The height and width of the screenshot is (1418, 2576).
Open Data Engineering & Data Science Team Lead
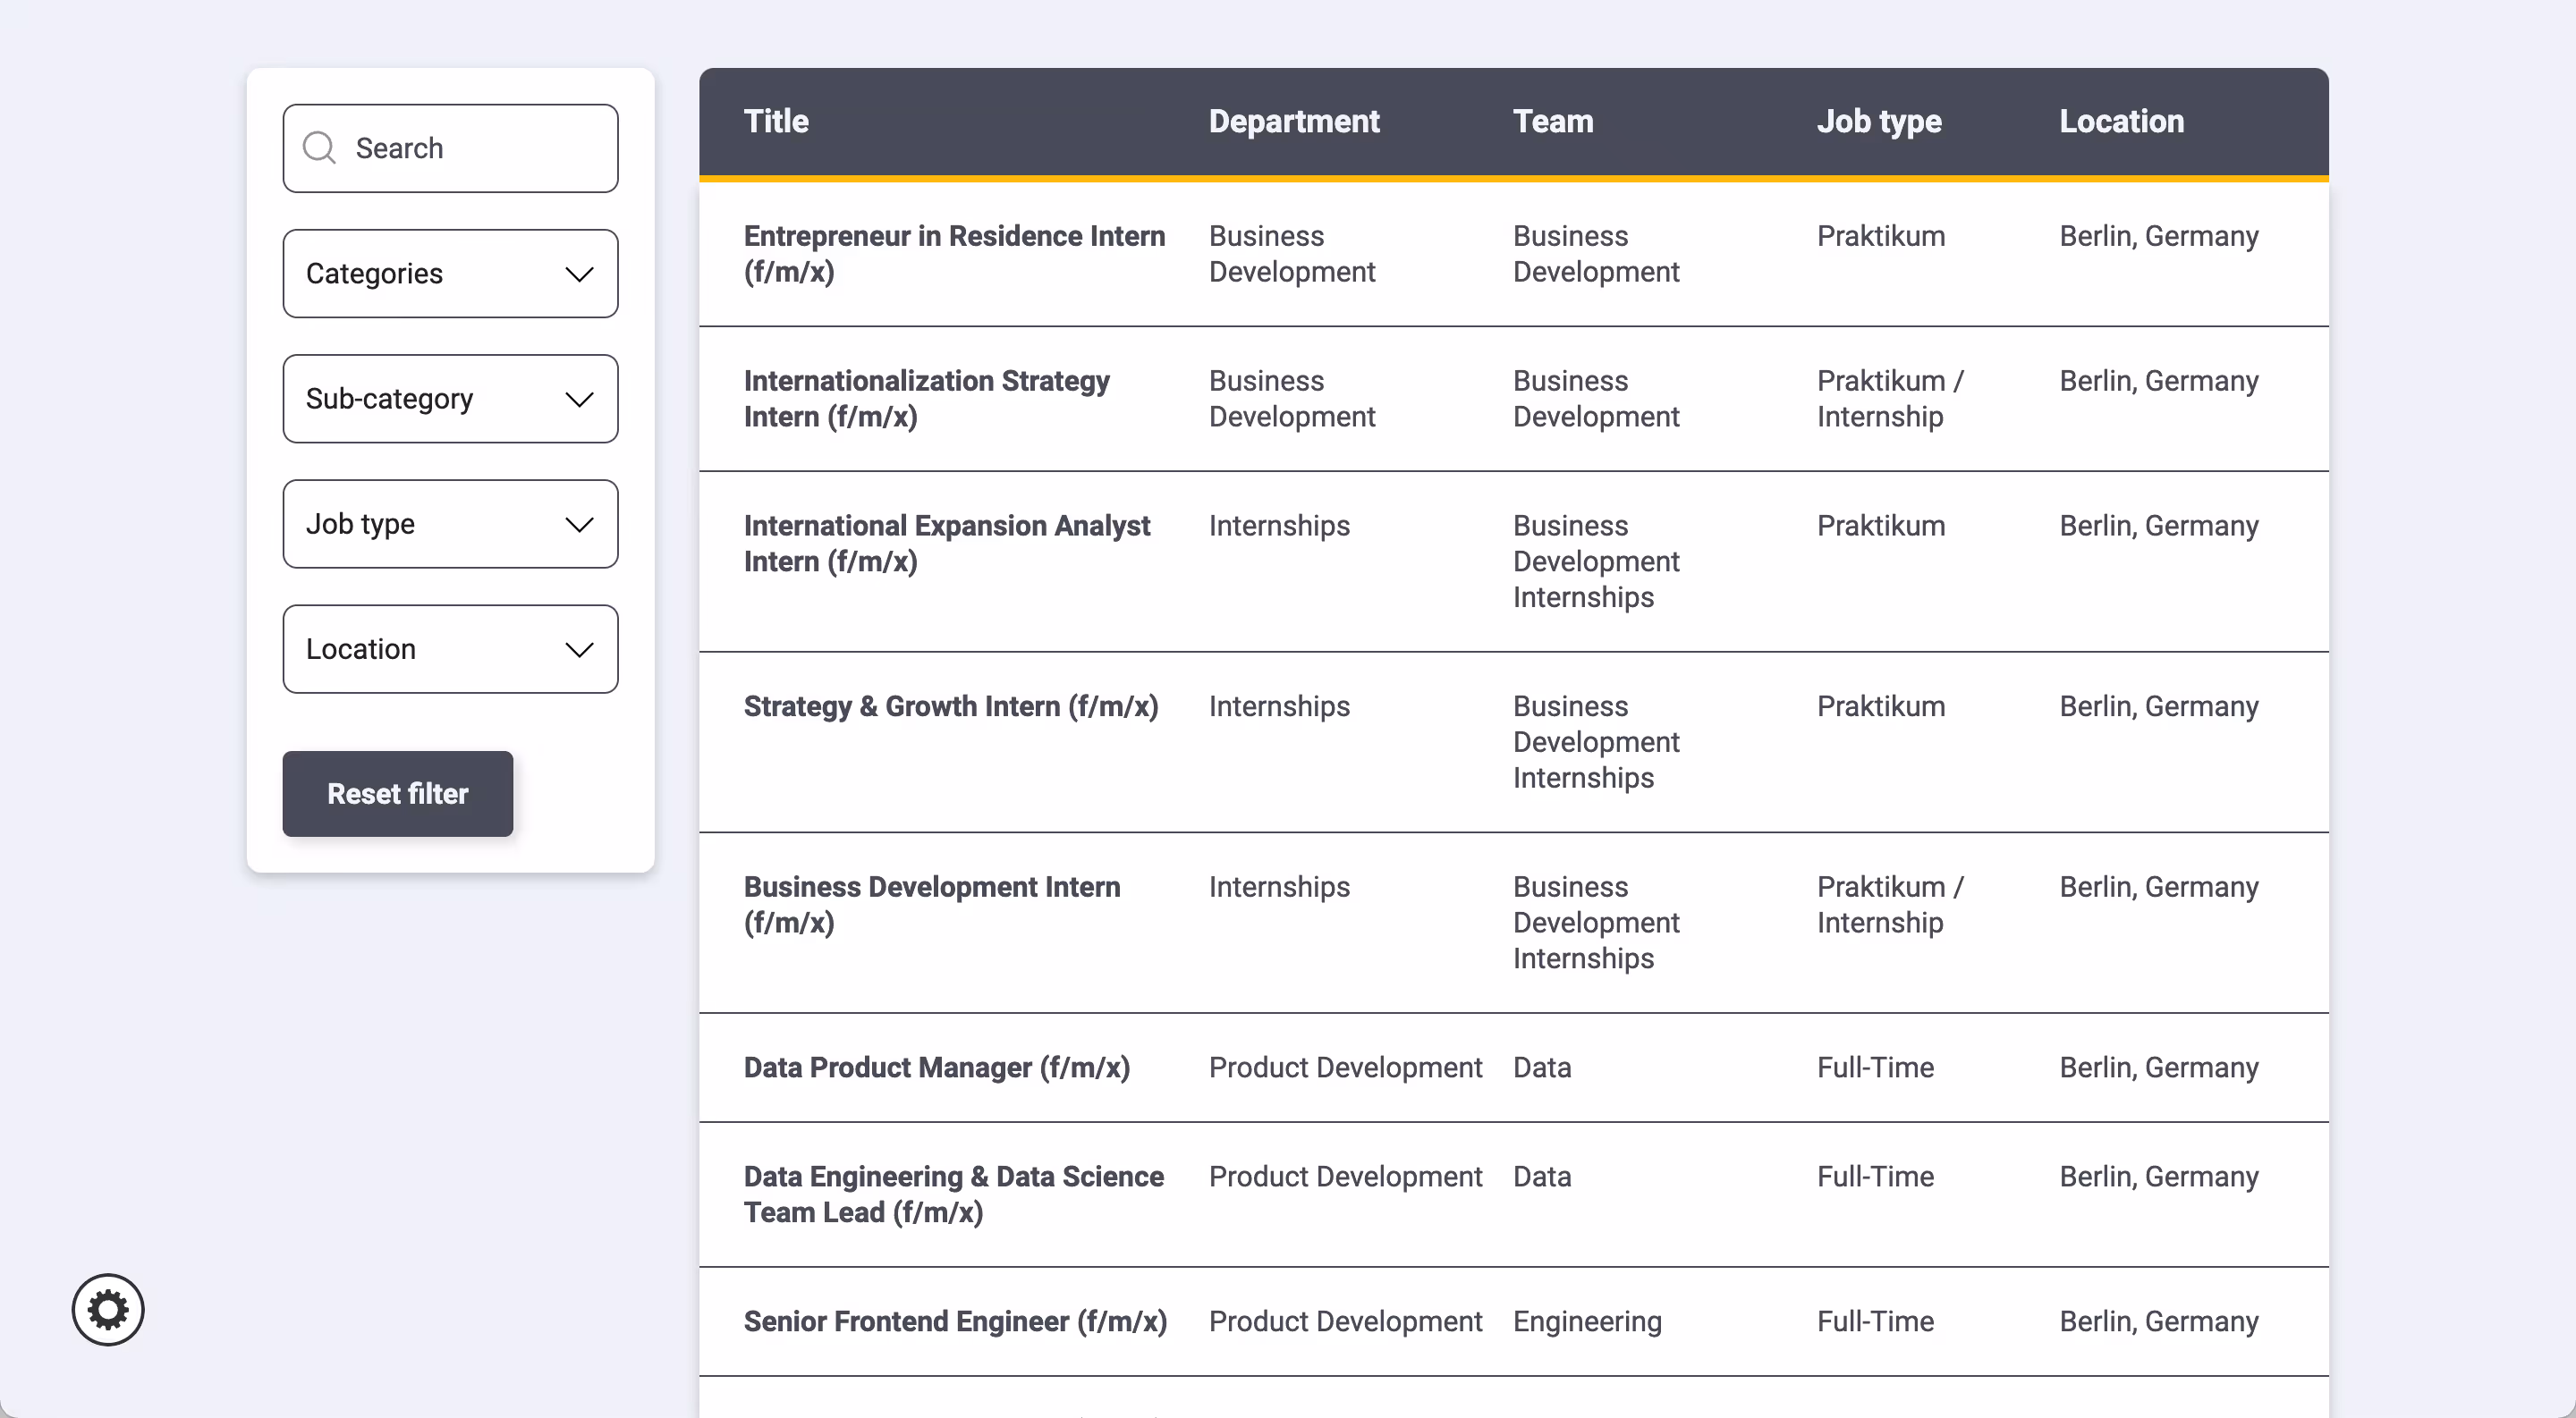[954, 1194]
